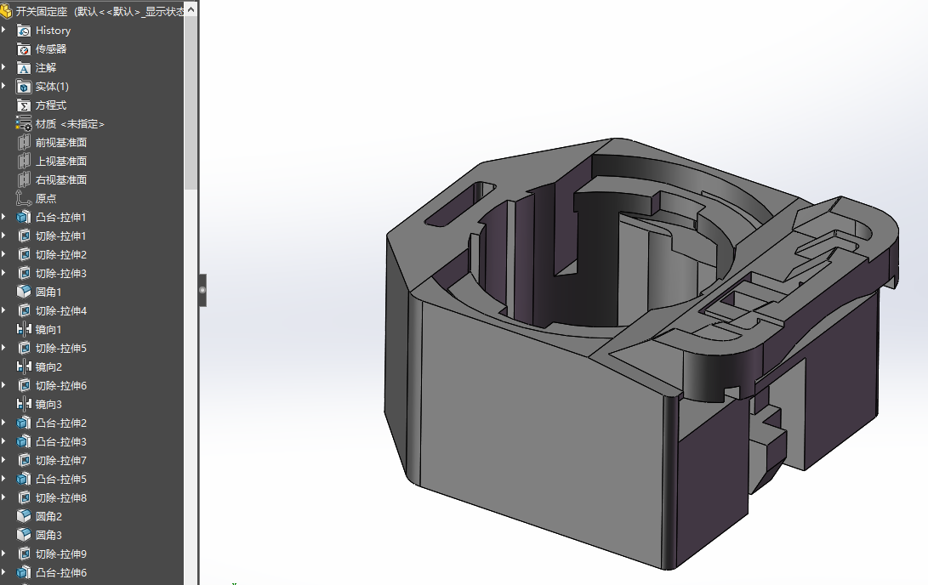Click the 凸台-拉伸3 boss extrude icon
Screen dimensions: 928x585
24,442
